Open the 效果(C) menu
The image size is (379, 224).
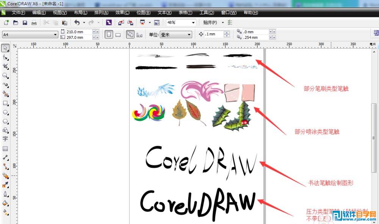tap(122, 12)
